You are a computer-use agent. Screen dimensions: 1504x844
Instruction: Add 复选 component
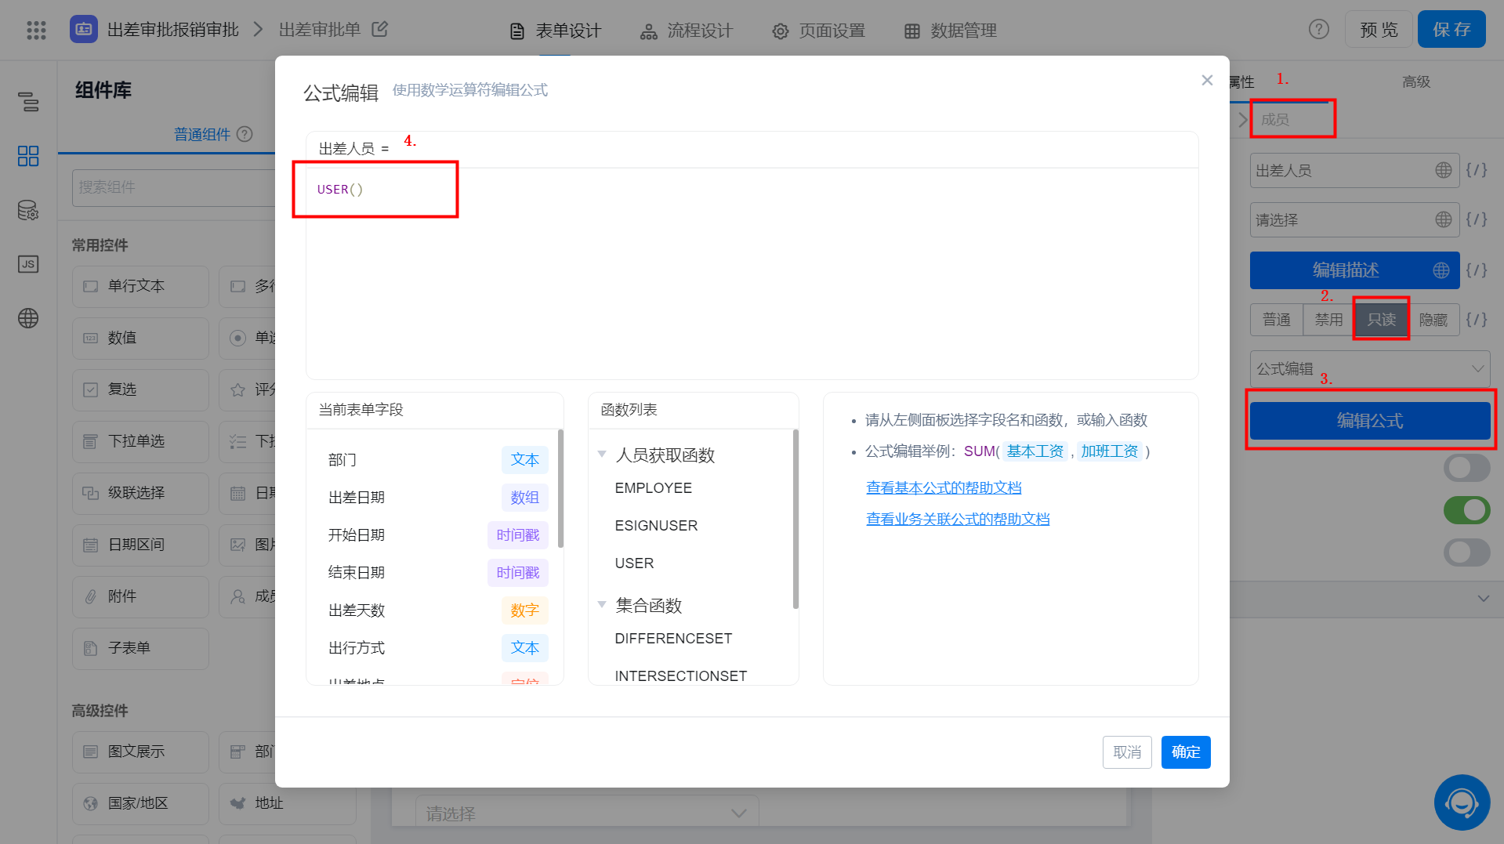point(140,389)
